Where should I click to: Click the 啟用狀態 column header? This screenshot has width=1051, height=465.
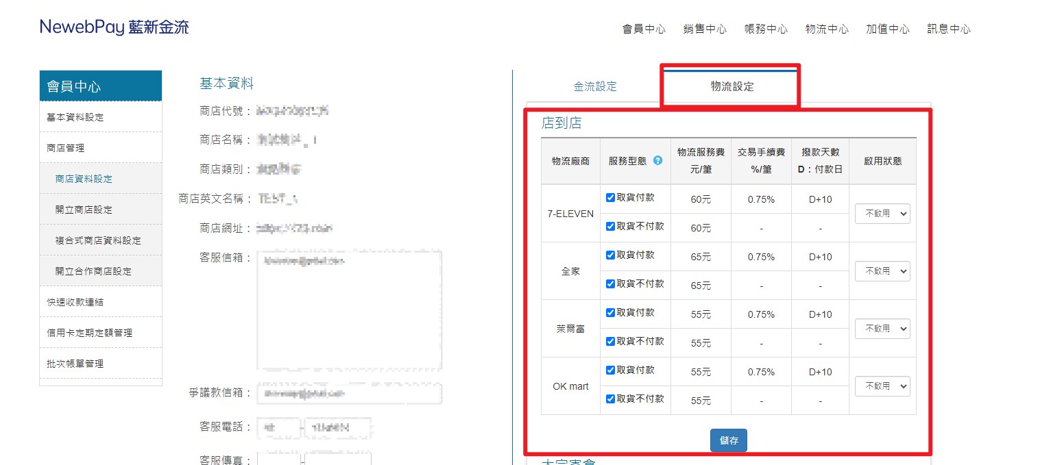(x=882, y=161)
